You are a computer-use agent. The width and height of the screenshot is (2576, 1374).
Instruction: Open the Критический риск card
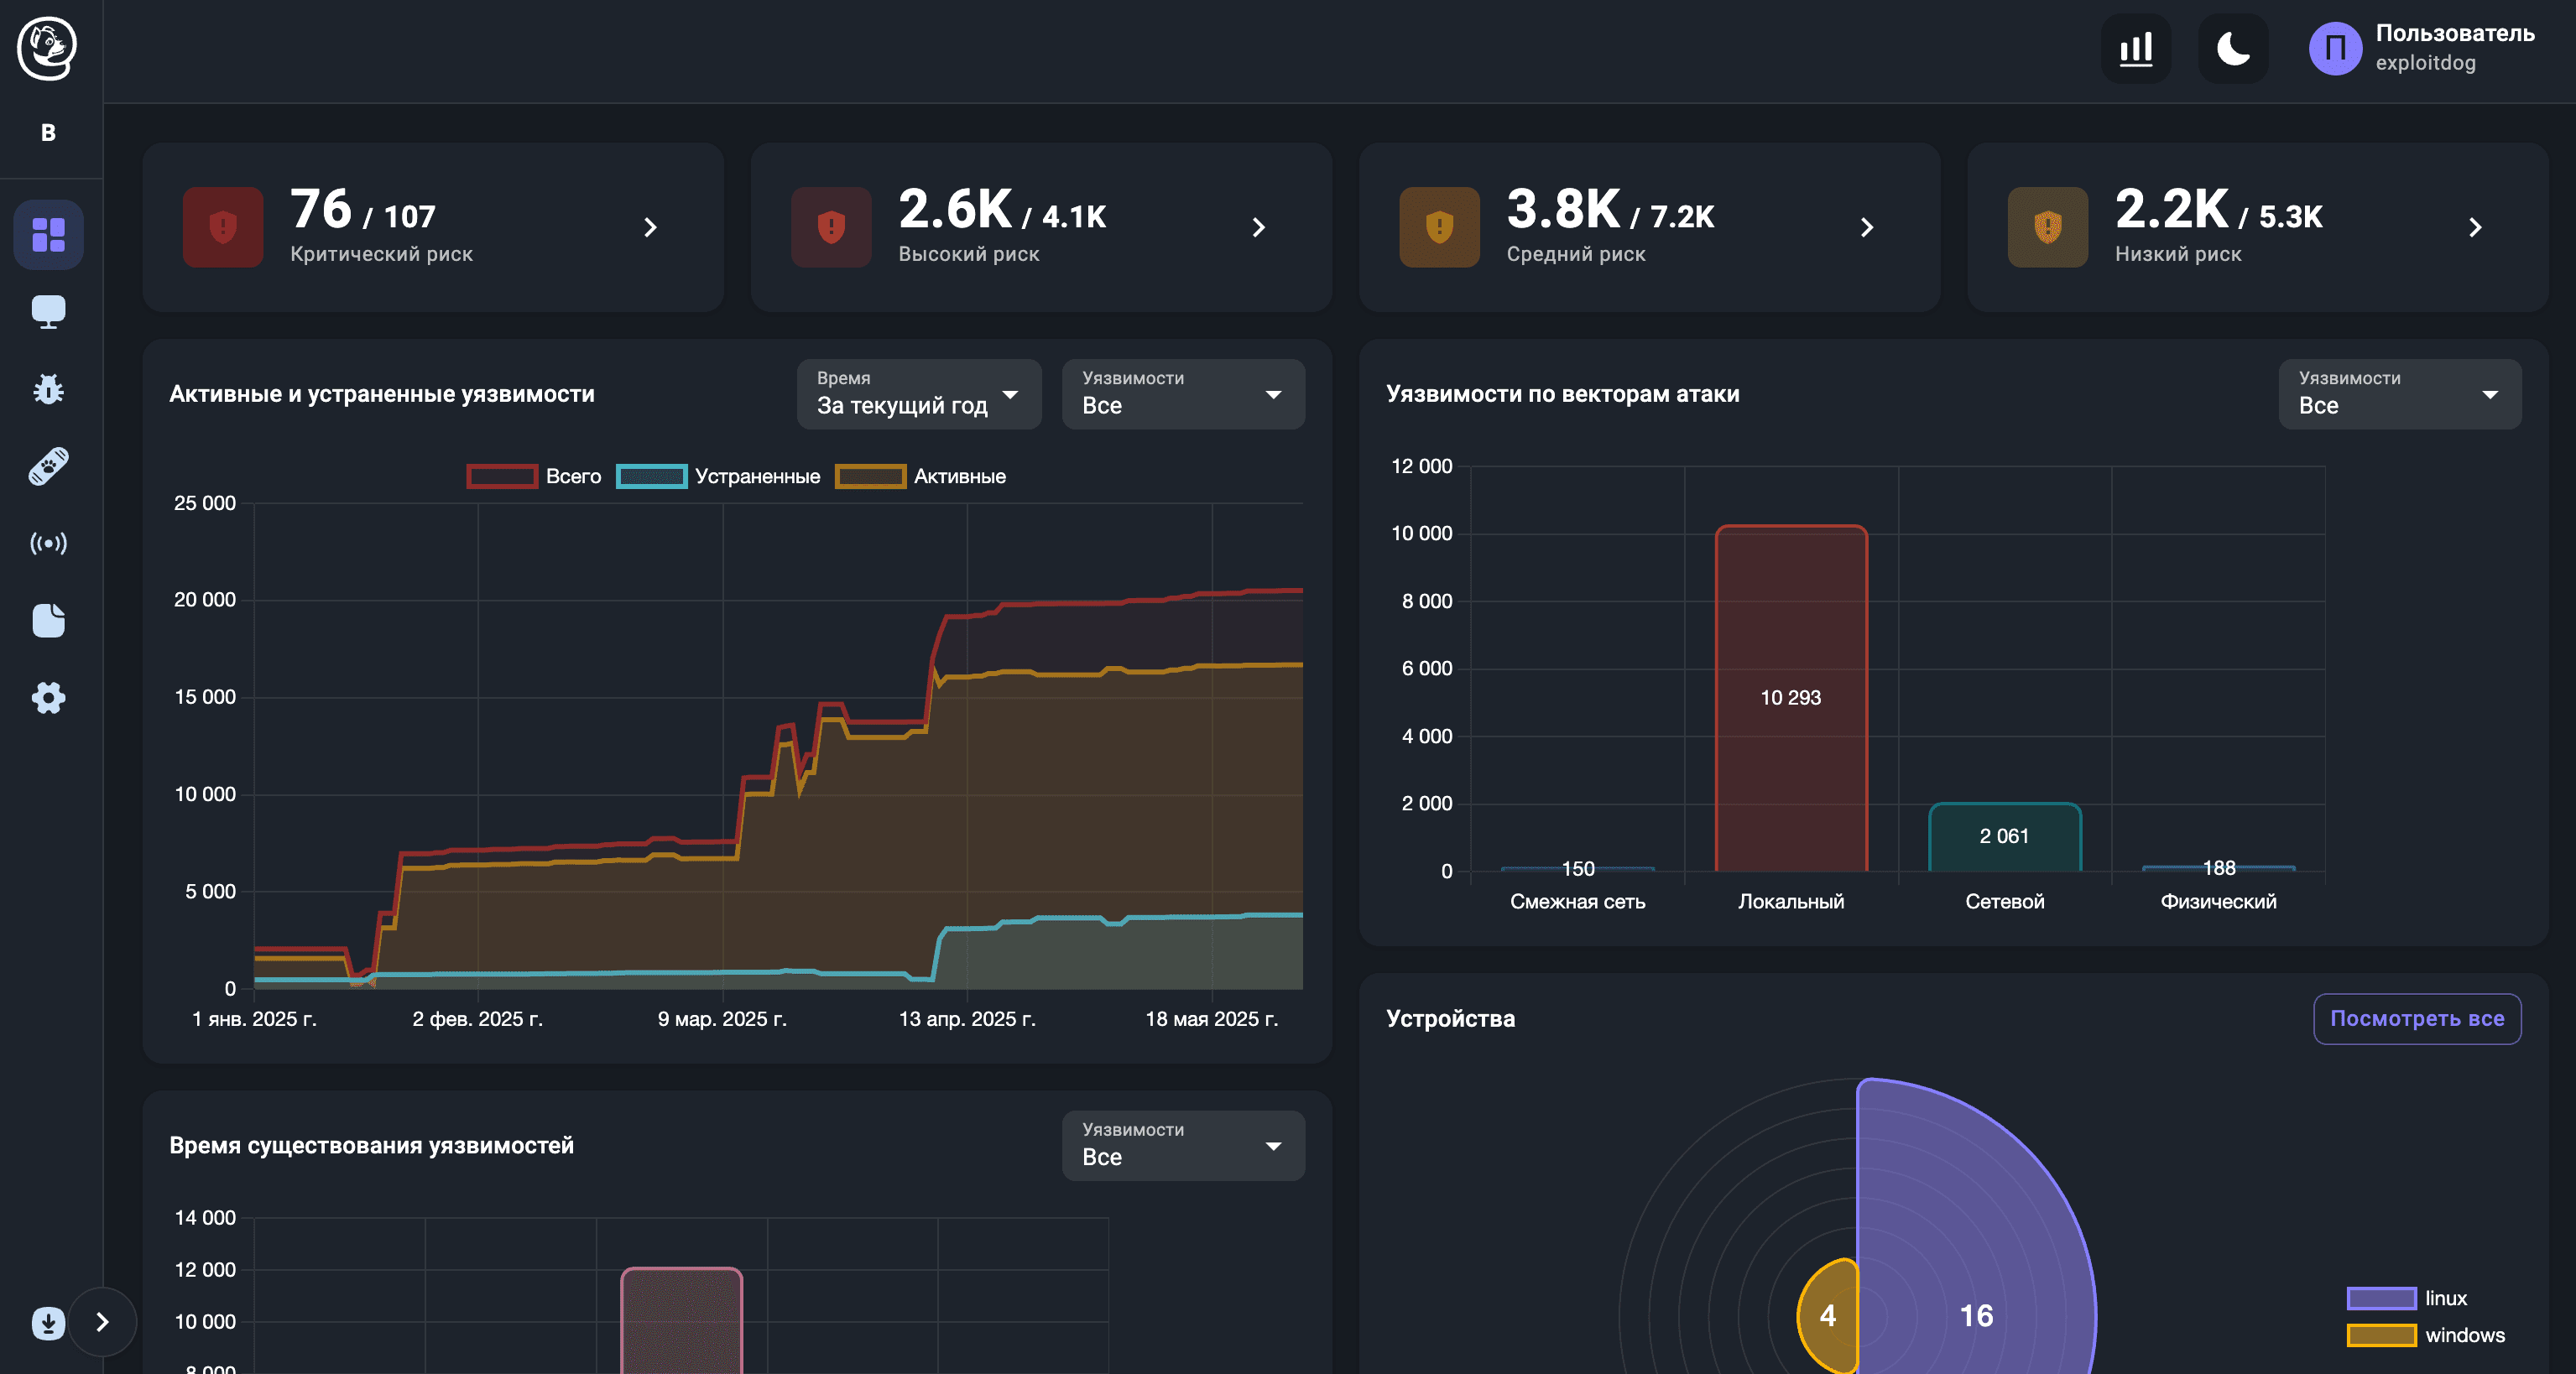[x=432, y=227]
